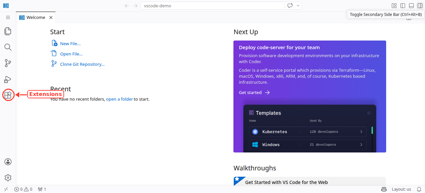This screenshot has width=425, height=193.
Task: Click the Walkthroughs heading
Action: (255, 168)
